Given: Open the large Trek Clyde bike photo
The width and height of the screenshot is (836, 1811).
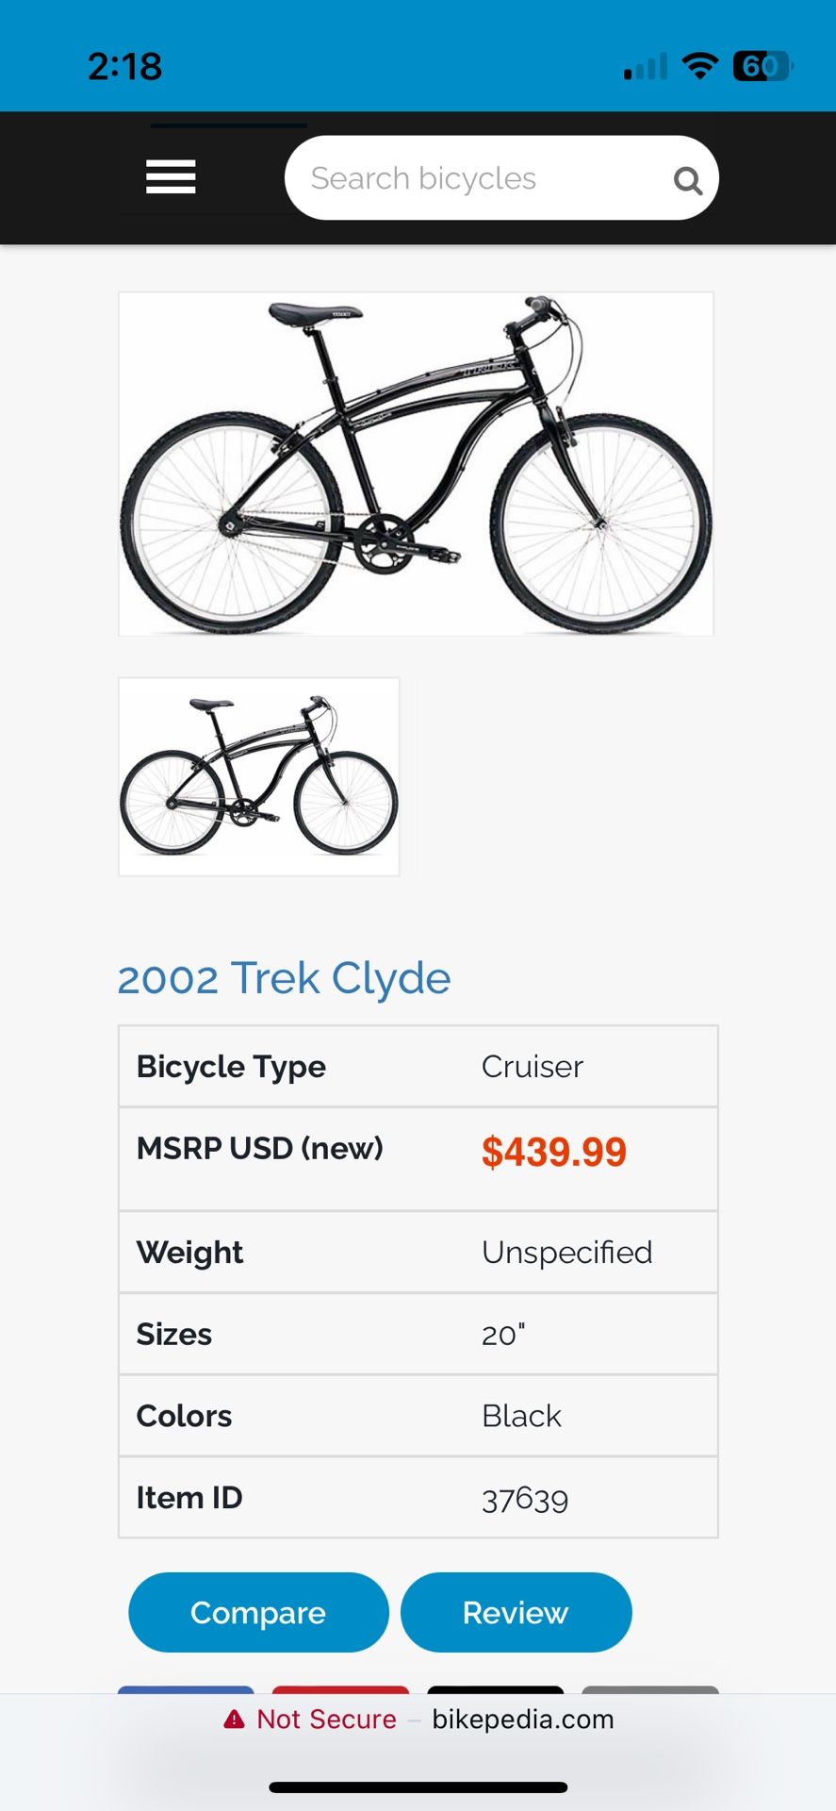Looking at the screenshot, I should (x=416, y=464).
